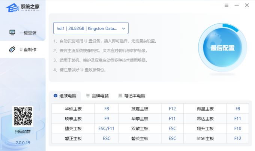Click the 系统之家 logo
The height and width of the screenshot is (151, 255).
tap(22, 7)
